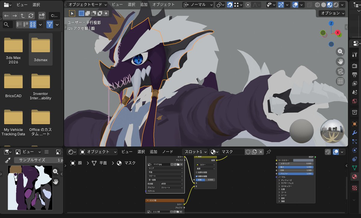Toggle X-ray view in viewport
This screenshot has width=361, height=218.
coord(310,5)
